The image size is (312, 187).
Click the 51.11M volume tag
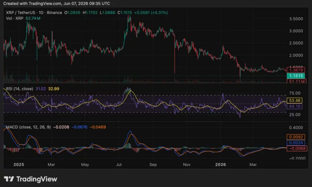click(x=296, y=81)
